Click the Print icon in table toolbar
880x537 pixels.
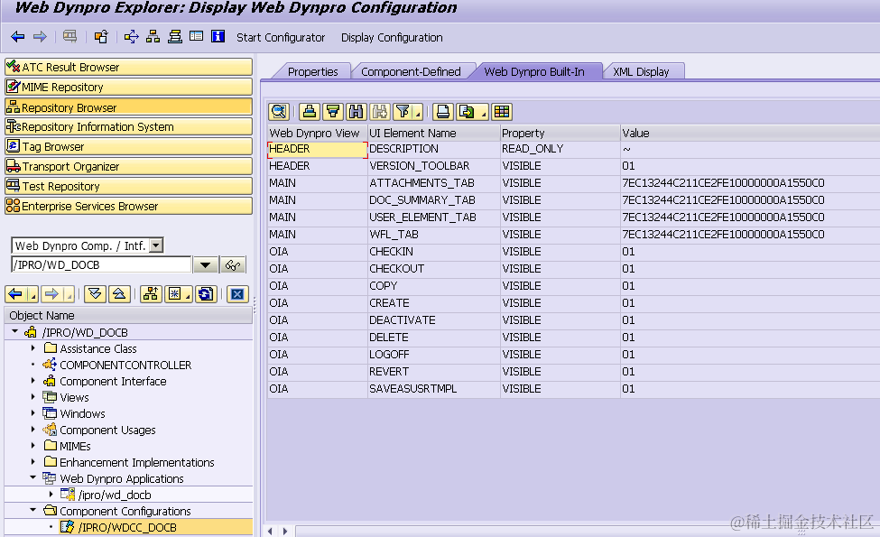pyautogui.click(x=443, y=112)
